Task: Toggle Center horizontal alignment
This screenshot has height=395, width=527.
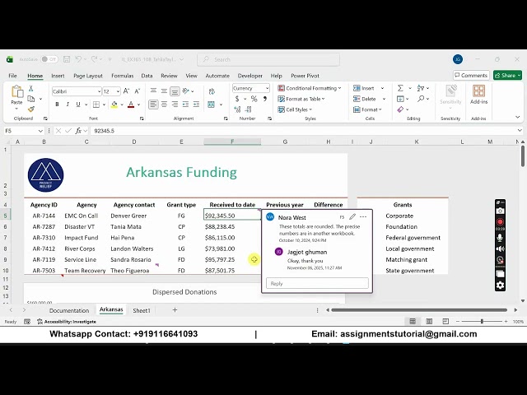Action: [x=164, y=105]
